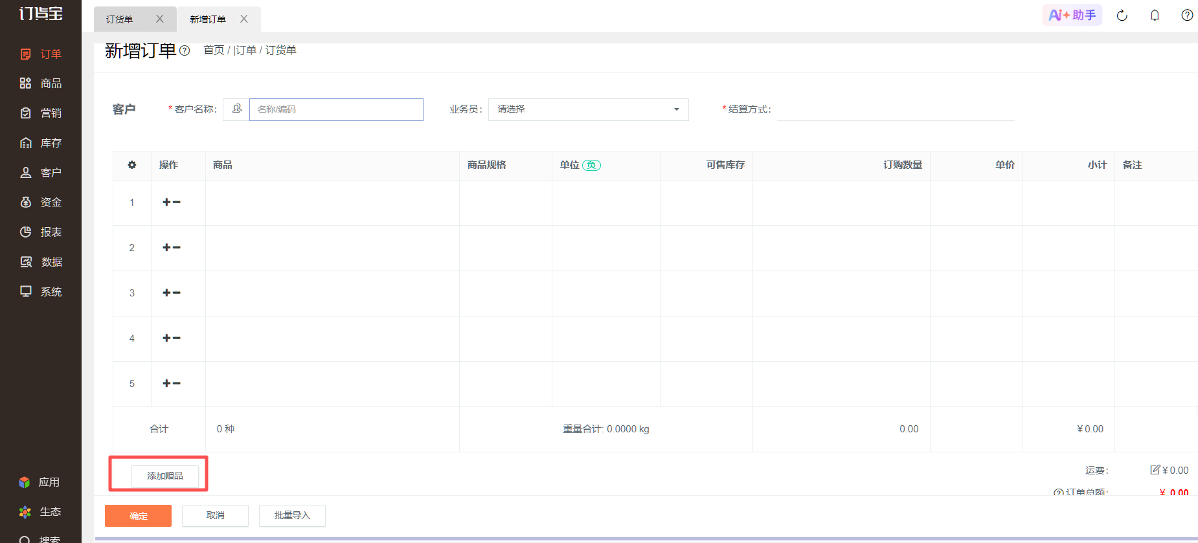Click the refresh icon in top bar
The height and width of the screenshot is (543, 1198).
click(x=1122, y=15)
